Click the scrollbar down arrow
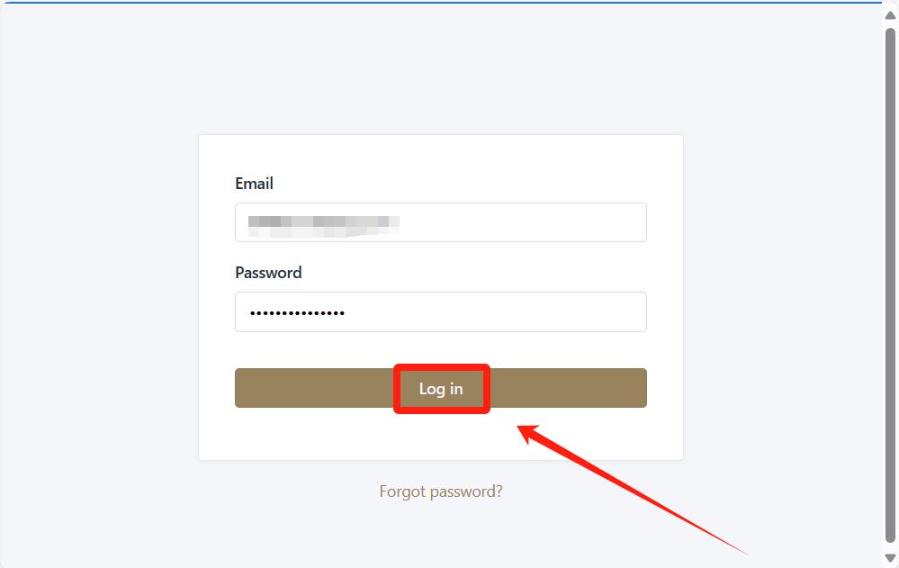 890,558
